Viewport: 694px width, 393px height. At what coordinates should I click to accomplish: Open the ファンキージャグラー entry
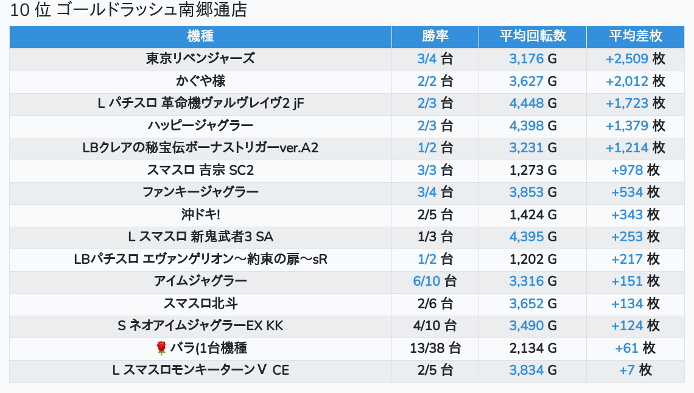click(200, 192)
